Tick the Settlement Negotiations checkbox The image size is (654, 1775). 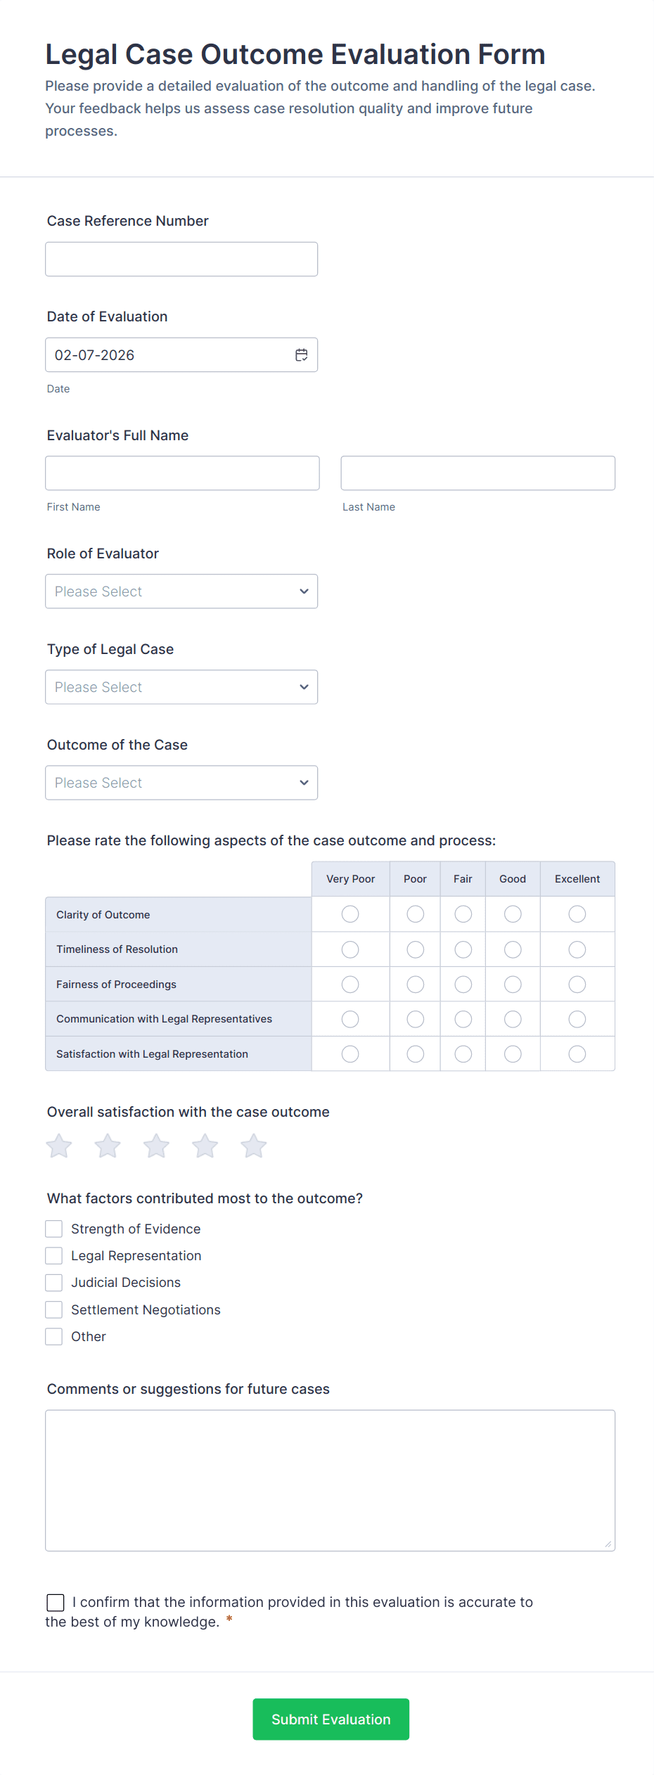(54, 1309)
